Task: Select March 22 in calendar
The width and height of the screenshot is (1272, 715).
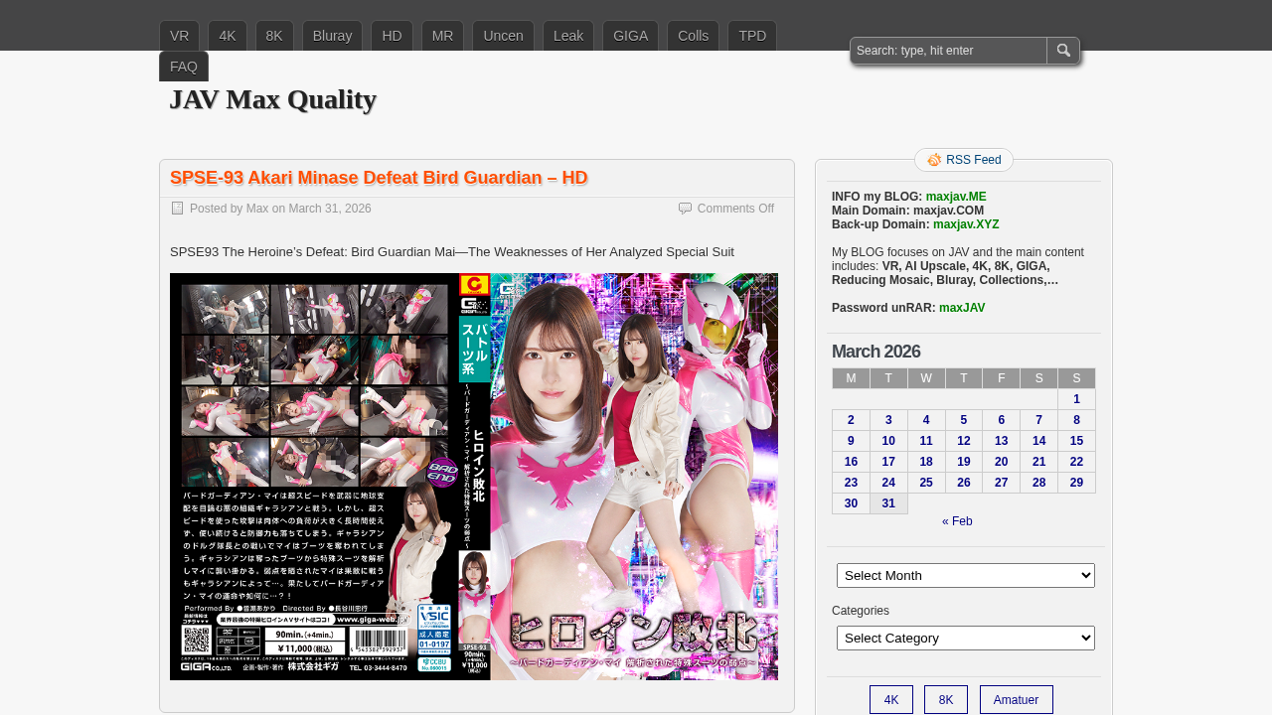Action: click(x=1076, y=462)
